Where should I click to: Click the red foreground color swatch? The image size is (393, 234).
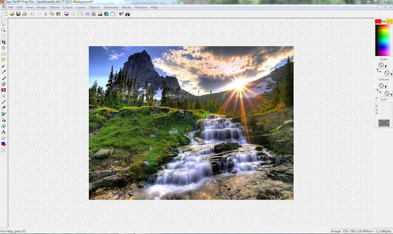coord(378,21)
